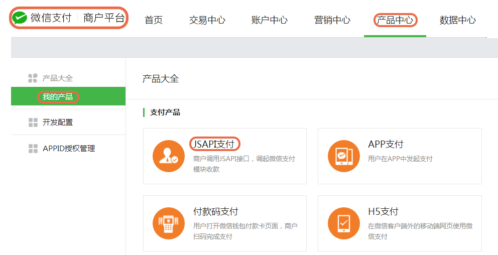Viewport: 498px width, 255px height.
Task: Click the 产品大全 page heading
Action: (161, 79)
